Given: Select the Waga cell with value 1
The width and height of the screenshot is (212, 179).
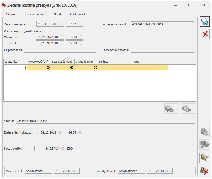Looking at the screenshot, I should [15, 67].
